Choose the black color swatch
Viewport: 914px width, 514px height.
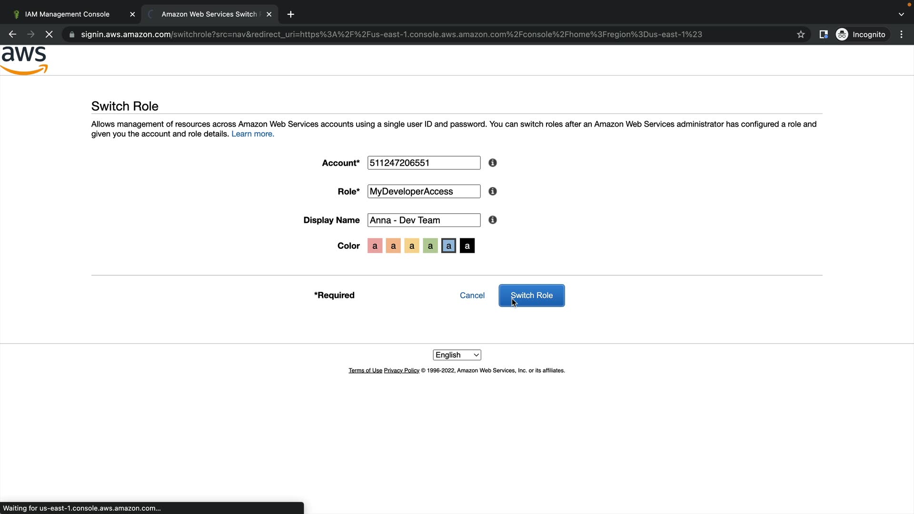(467, 246)
